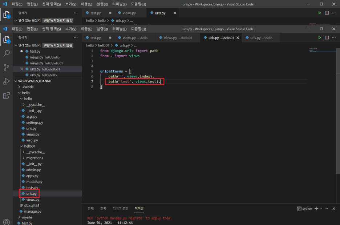
Task: Click urls.py breadcrumb in front editor
Action: (125, 45)
